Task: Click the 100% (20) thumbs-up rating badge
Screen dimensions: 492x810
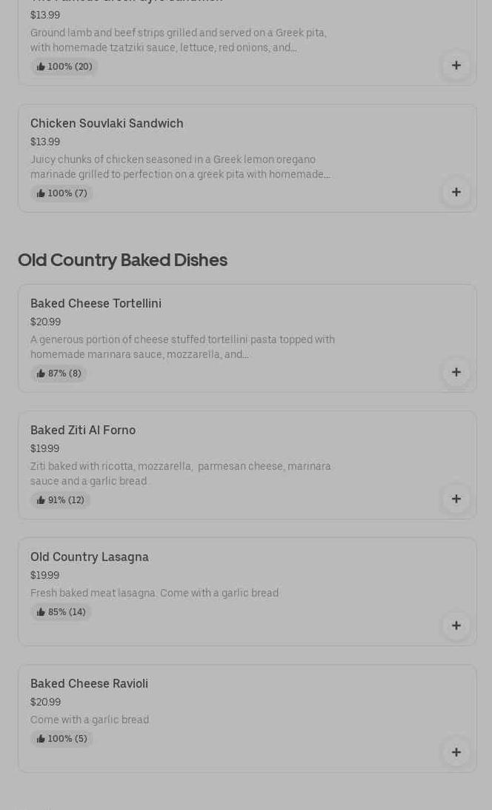Action: 64,67
